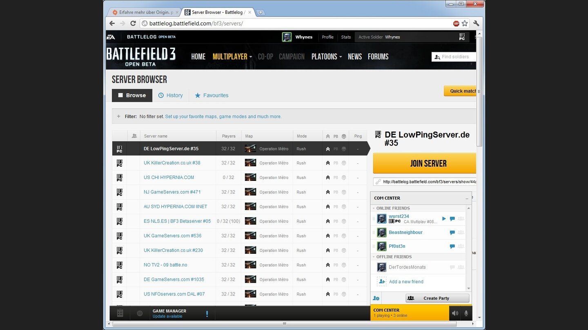
Task: Toggle the microphone icon in bottom bar
Action: 466,313
